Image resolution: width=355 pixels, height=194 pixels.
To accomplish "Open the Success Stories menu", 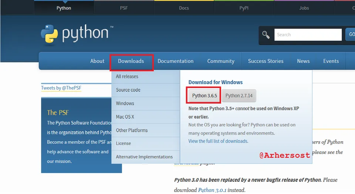I will 266,61.
